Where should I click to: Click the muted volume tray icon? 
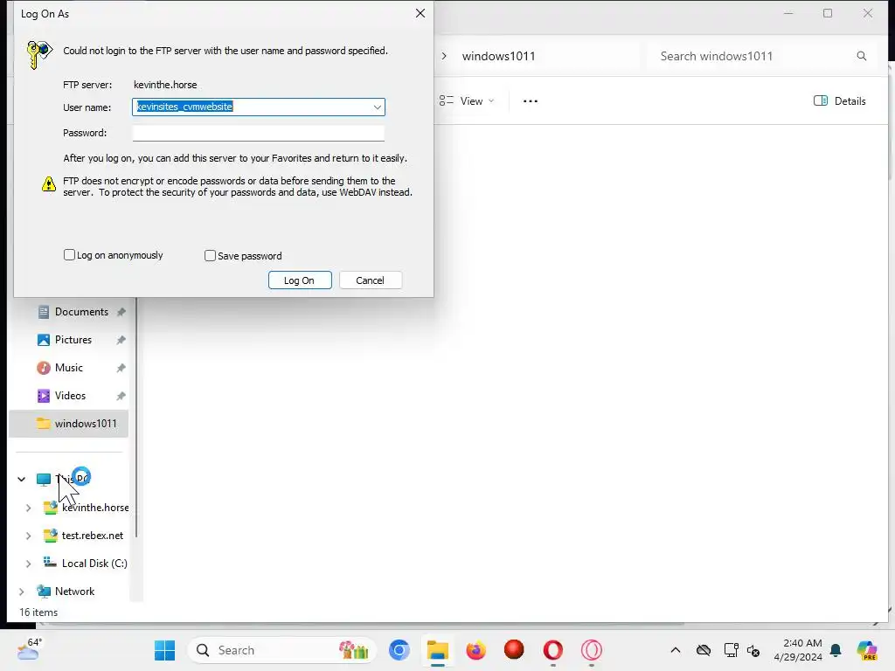[x=753, y=650]
